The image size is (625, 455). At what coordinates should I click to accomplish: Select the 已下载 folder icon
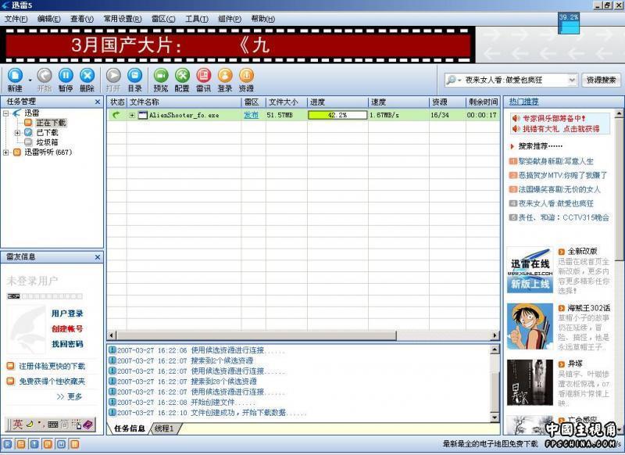28,132
